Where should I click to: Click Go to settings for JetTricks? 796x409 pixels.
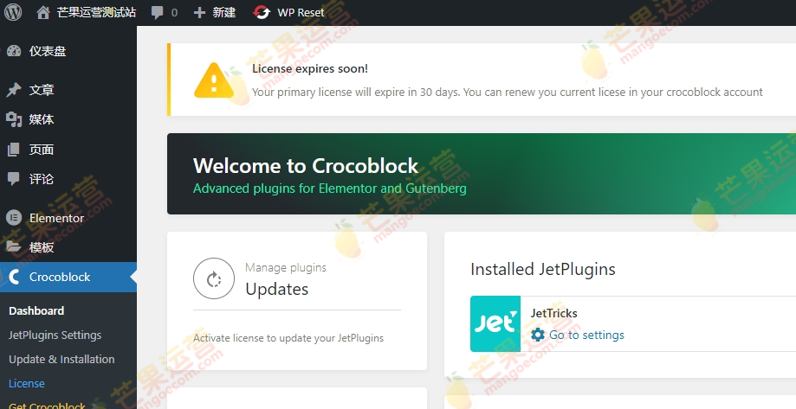(x=586, y=335)
